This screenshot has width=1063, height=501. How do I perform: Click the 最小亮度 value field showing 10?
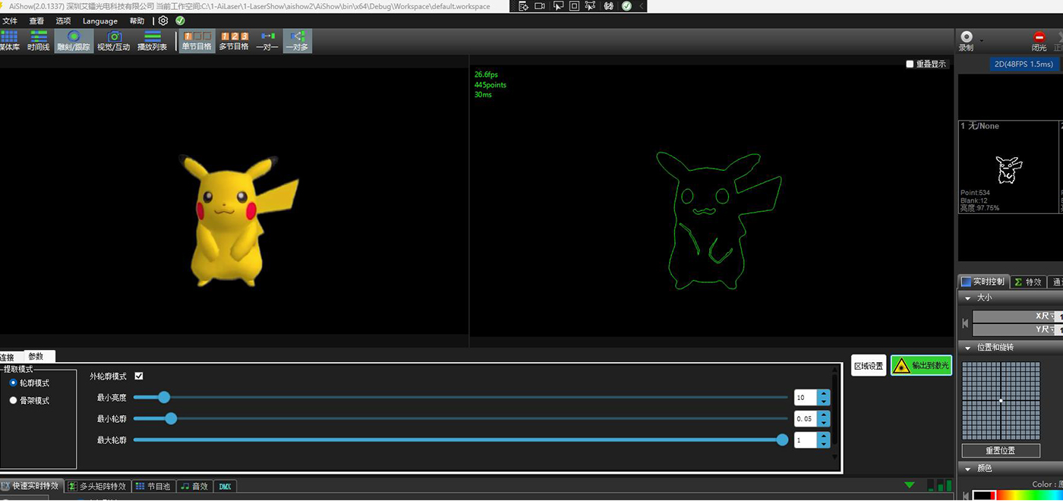(x=806, y=397)
